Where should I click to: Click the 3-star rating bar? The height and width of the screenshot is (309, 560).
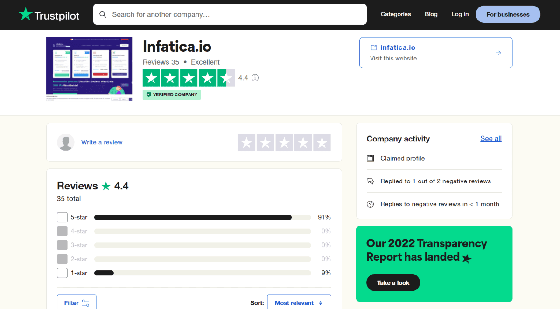coord(203,245)
